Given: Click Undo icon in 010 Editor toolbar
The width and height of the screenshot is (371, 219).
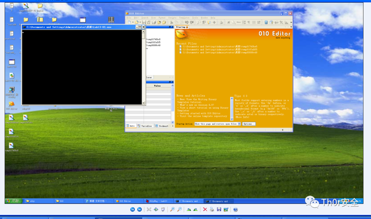Looking at the screenshot, I should click(x=187, y=22).
